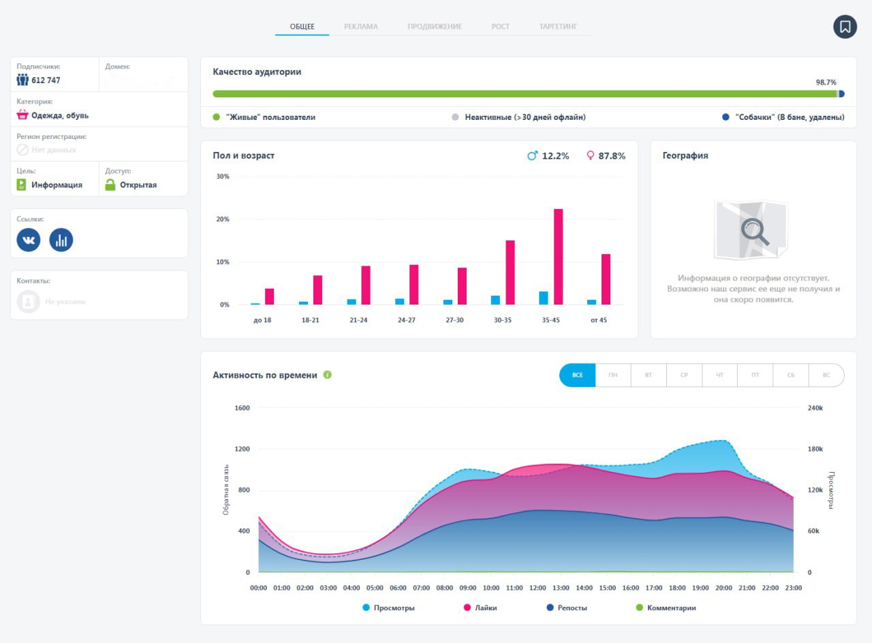Screen dimensions: 872x643
Task: Select the СБ day filter
Action: 791,375
